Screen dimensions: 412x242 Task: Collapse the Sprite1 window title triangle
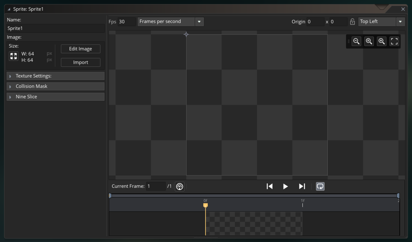(9, 9)
